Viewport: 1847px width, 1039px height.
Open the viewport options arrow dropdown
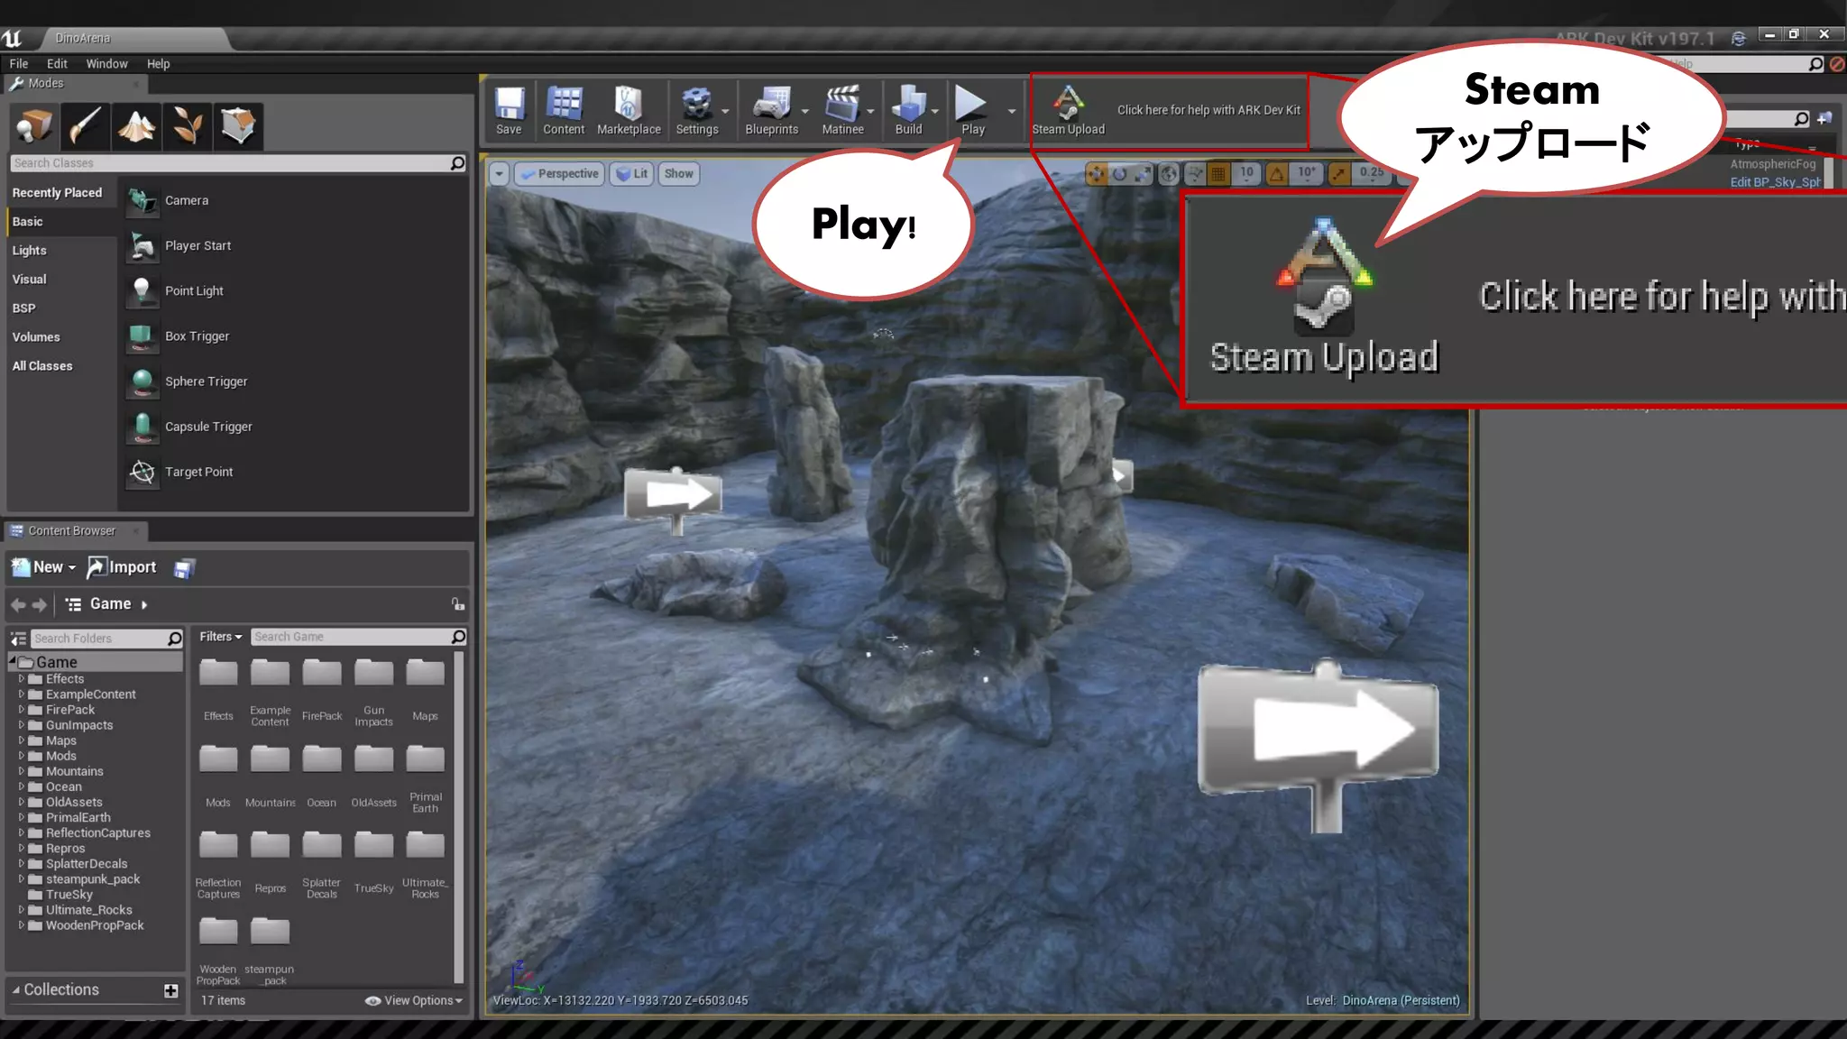[499, 174]
